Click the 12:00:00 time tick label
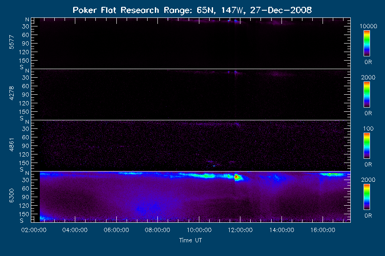Screen dimensions: 385x256 [x=240, y=230]
